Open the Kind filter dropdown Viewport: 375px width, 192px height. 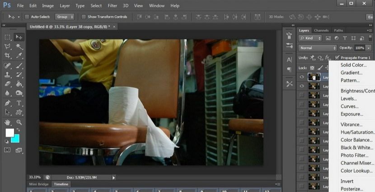click(310, 38)
